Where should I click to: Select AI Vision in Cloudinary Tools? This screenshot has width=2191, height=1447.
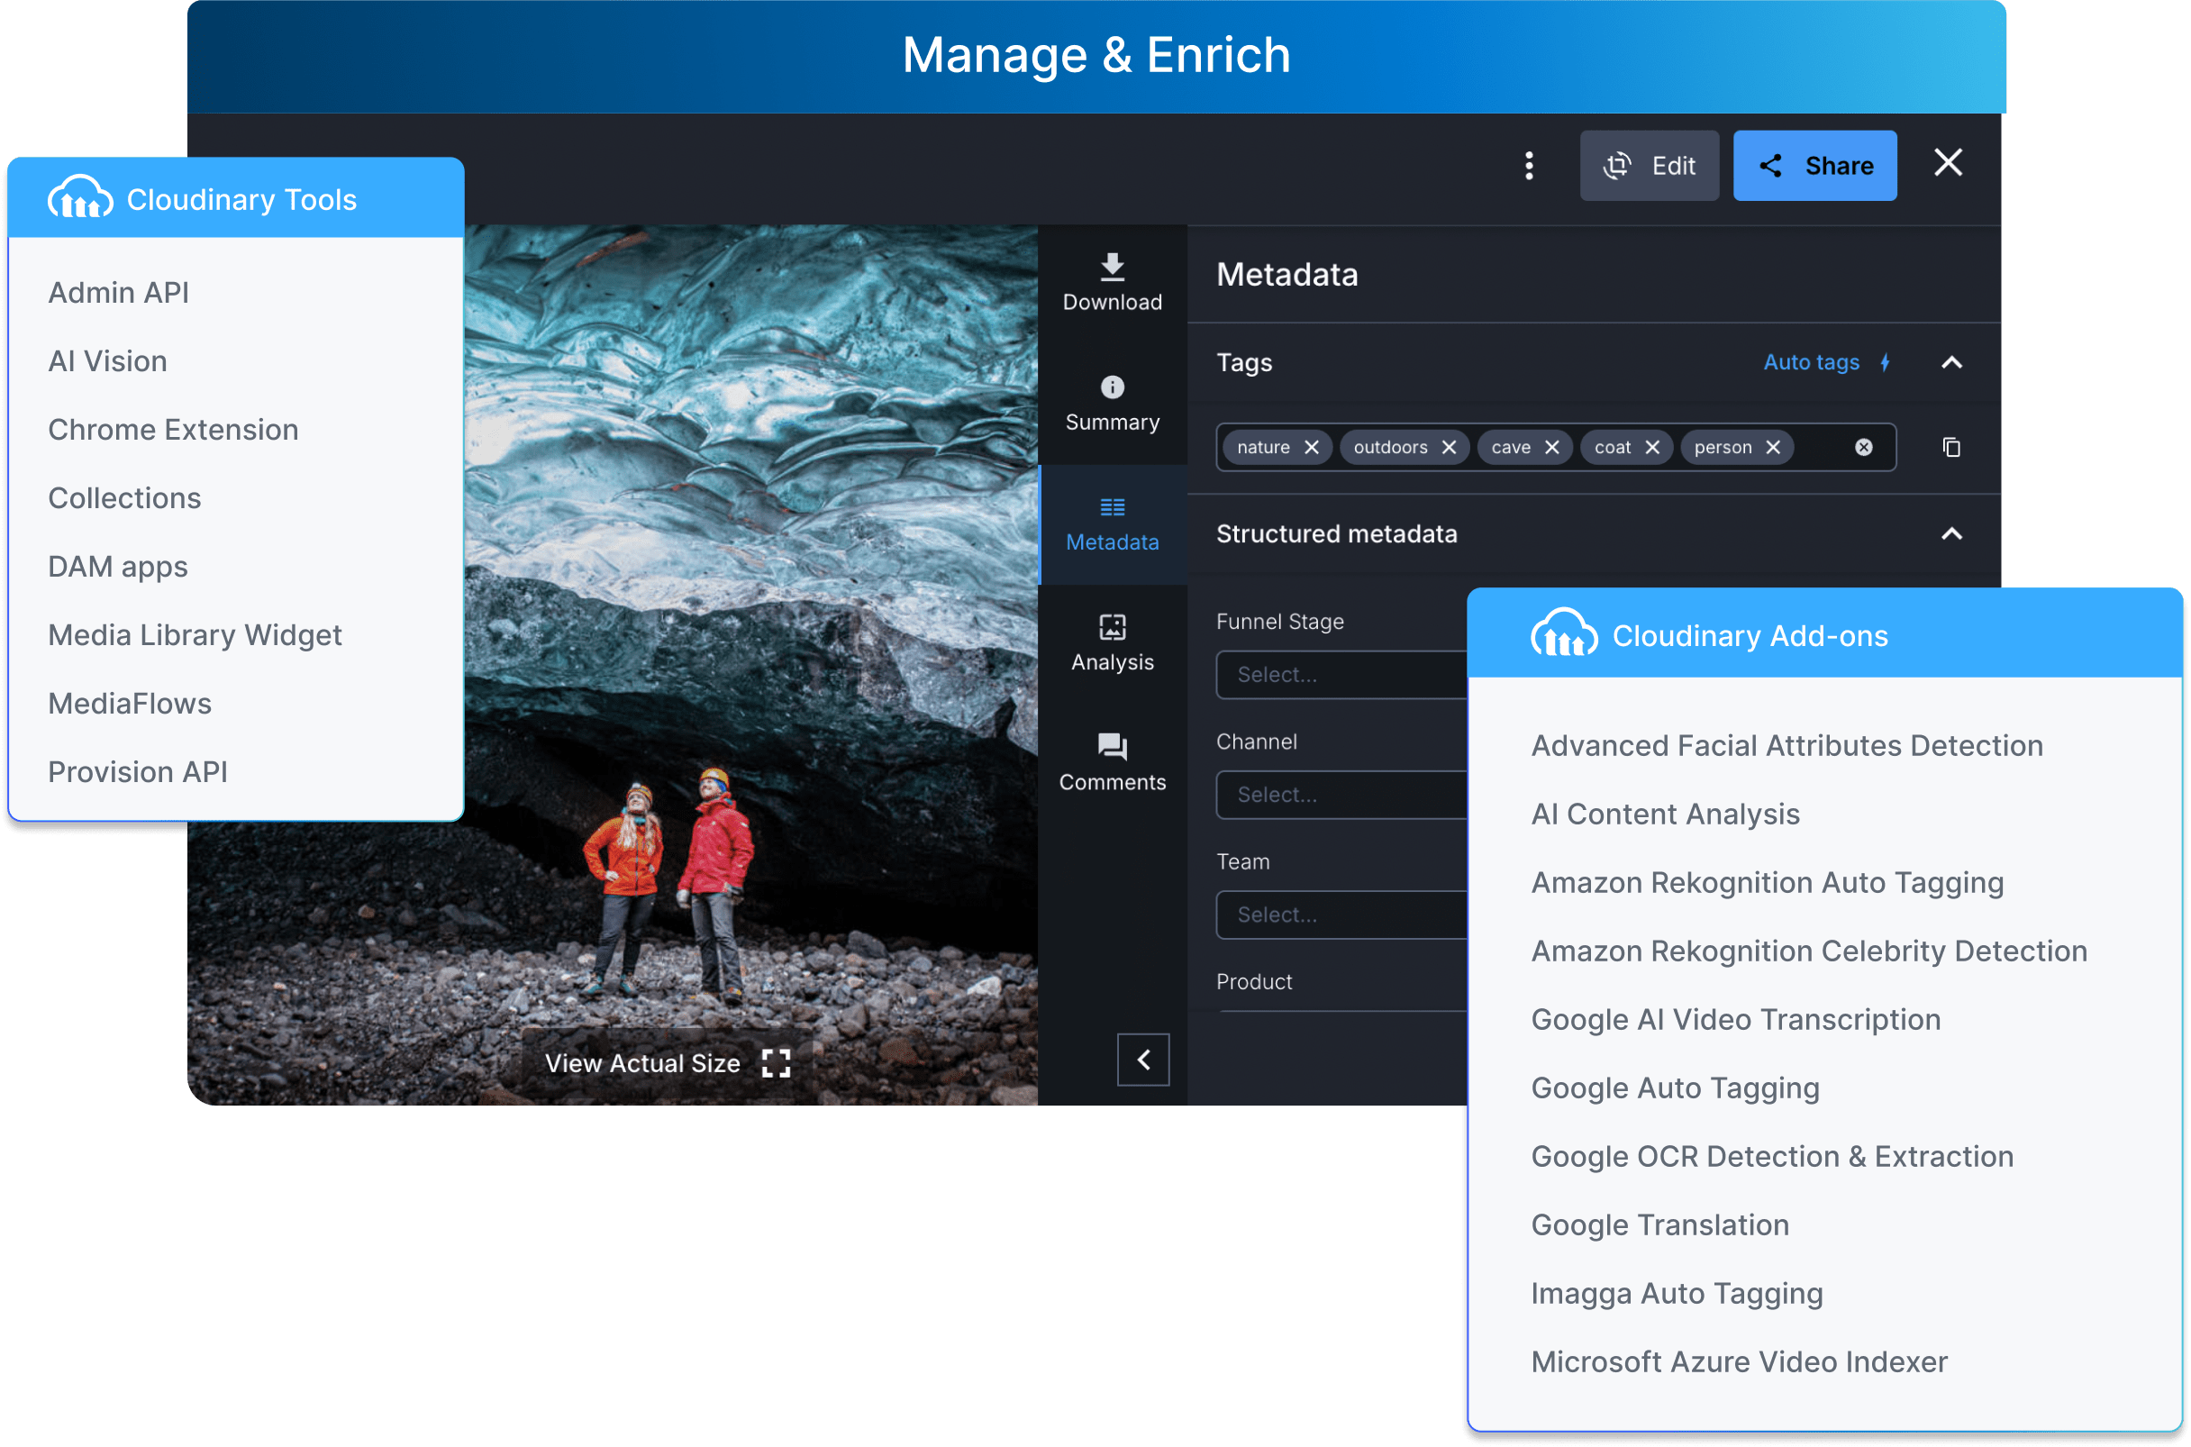(108, 360)
